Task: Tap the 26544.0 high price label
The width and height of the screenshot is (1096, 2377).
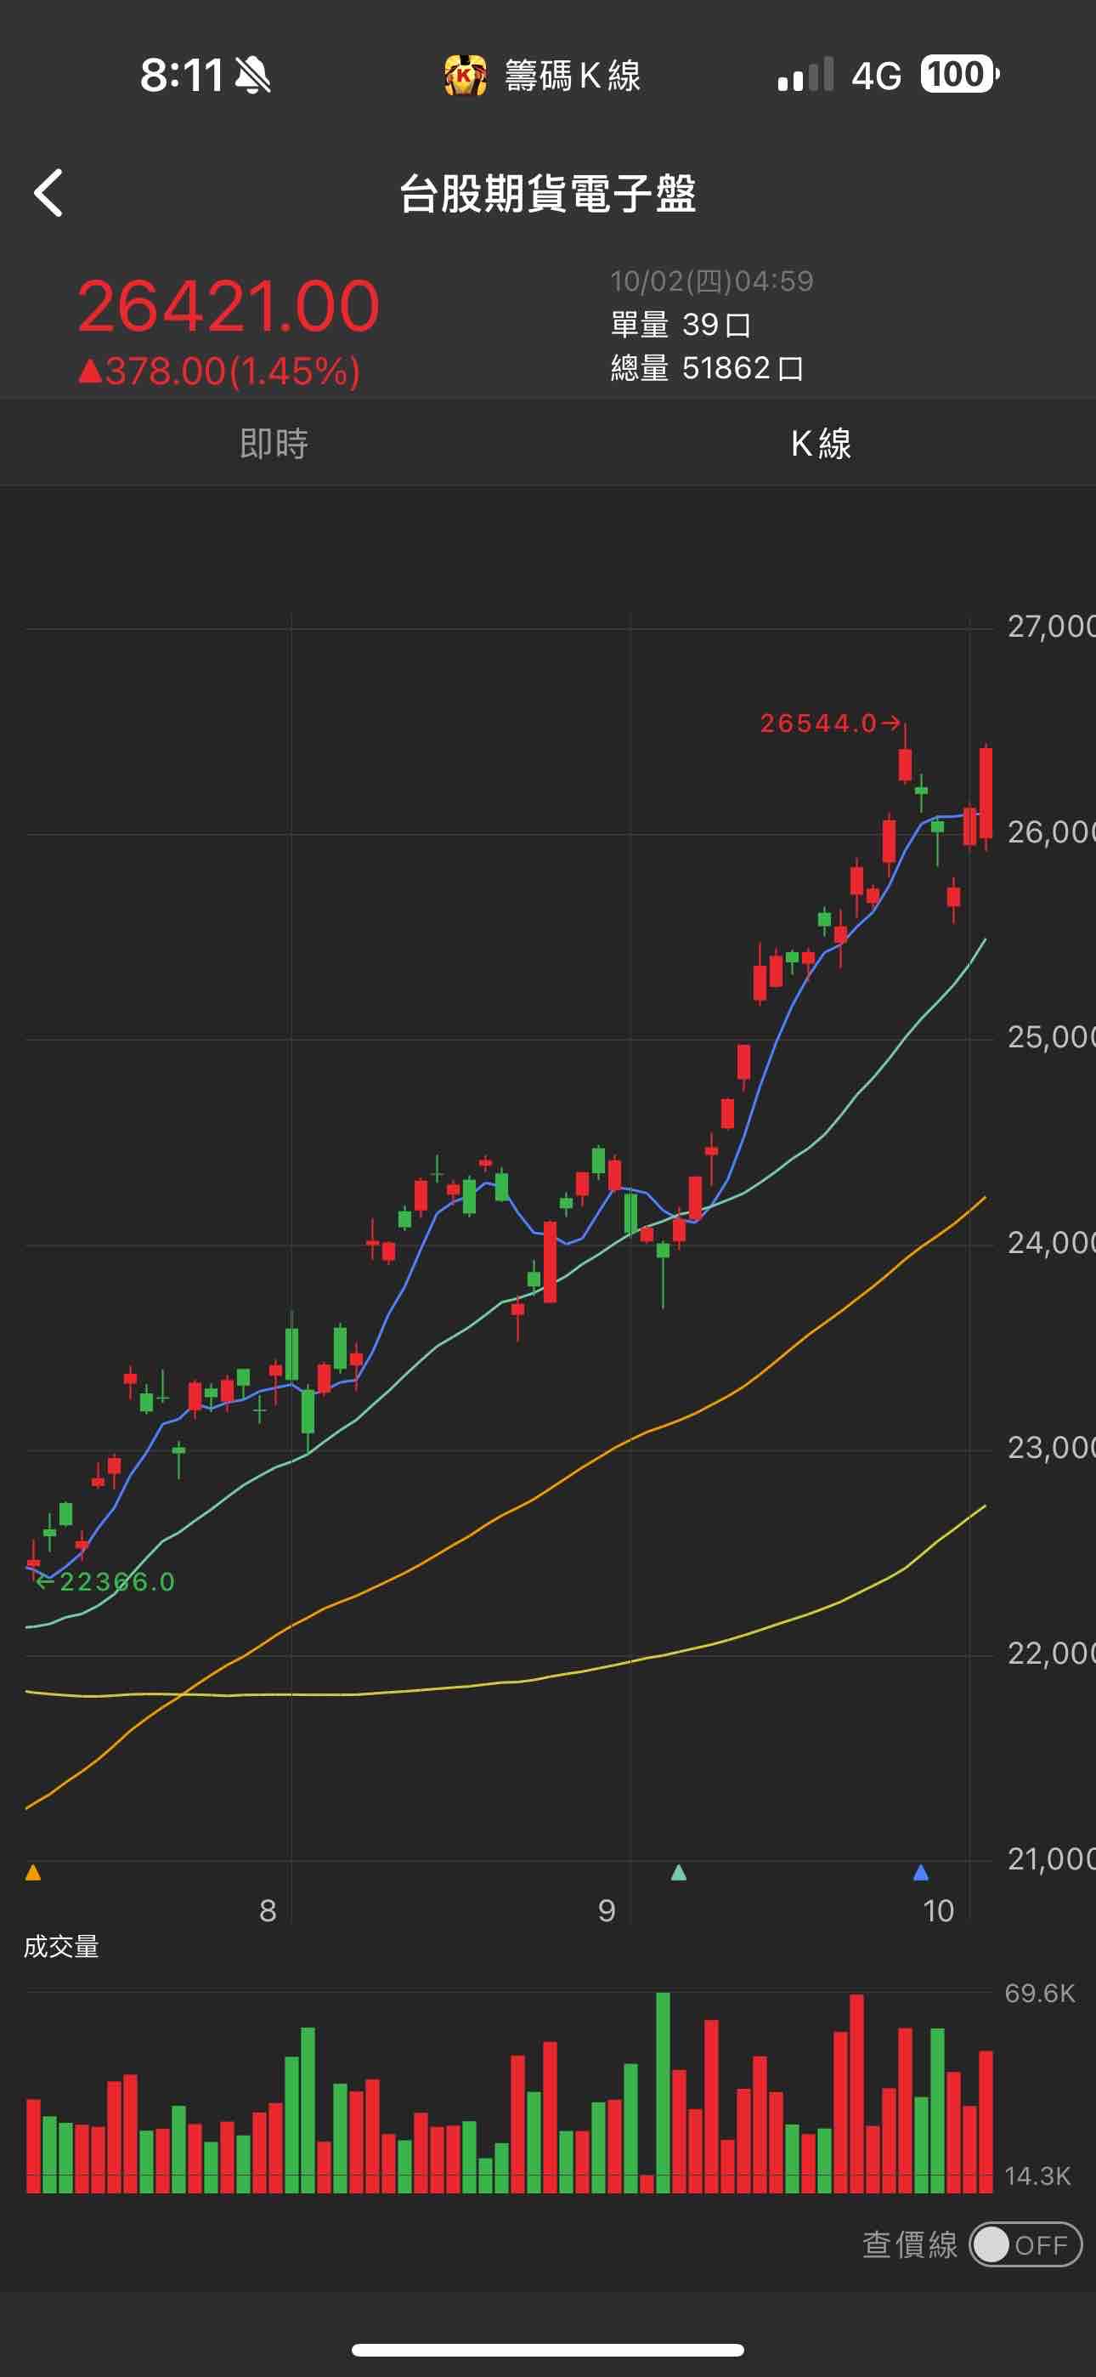Action: [818, 723]
